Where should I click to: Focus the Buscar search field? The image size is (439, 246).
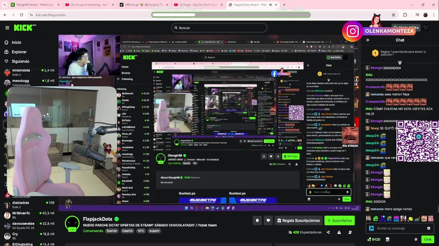click(x=219, y=28)
